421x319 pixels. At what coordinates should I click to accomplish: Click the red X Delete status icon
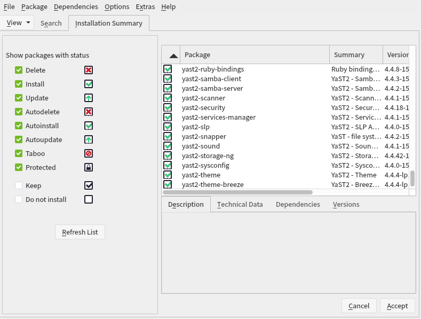[89, 70]
